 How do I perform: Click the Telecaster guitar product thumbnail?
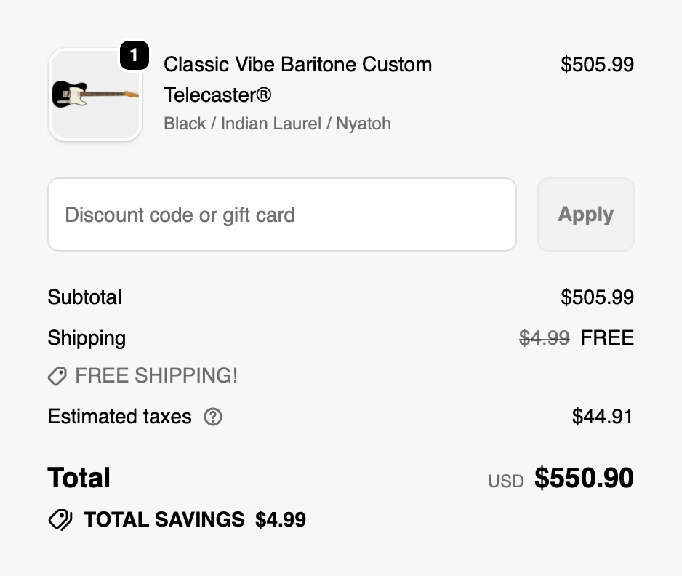click(x=95, y=95)
